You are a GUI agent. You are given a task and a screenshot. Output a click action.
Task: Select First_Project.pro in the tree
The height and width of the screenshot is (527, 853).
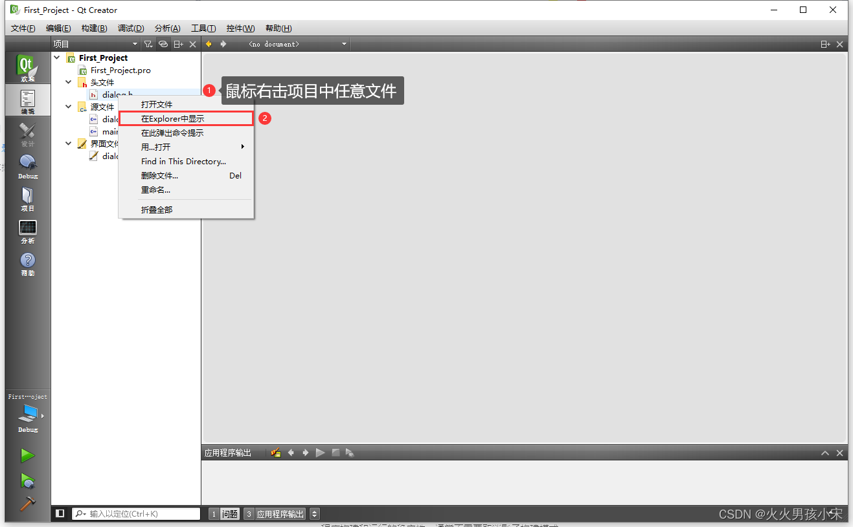point(120,70)
